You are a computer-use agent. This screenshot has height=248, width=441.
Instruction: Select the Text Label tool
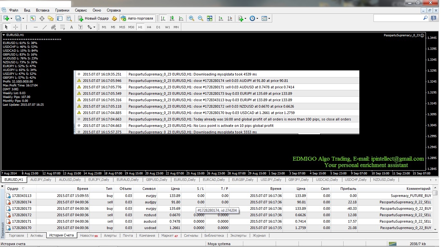[80, 27]
